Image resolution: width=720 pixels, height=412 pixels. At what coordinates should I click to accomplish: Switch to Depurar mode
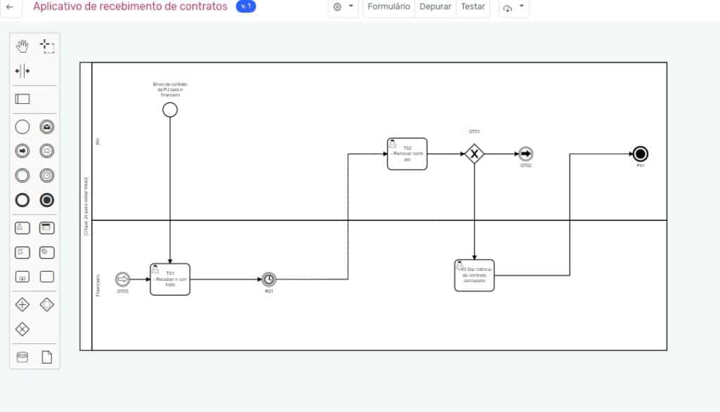pyautogui.click(x=435, y=7)
